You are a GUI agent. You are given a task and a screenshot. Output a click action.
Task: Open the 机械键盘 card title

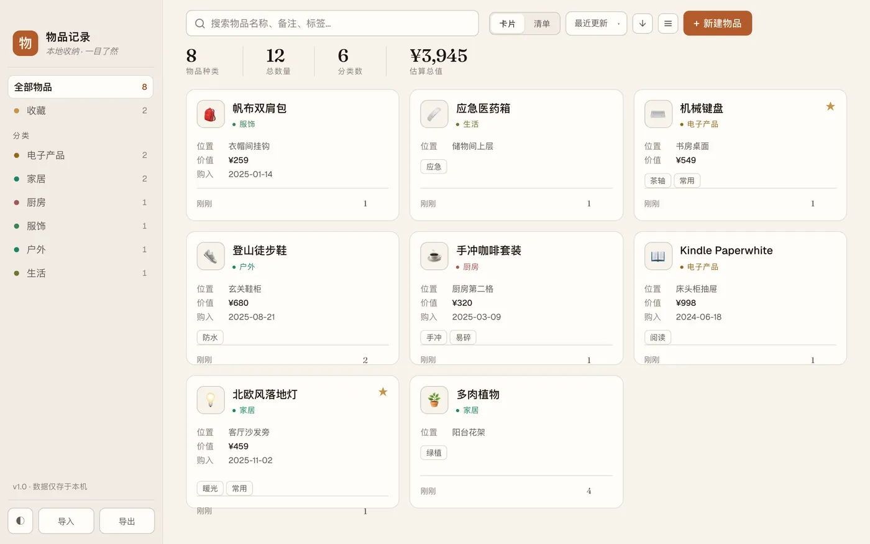[701, 108]
